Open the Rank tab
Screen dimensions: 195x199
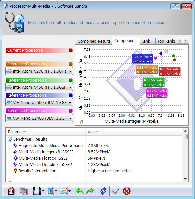tap(147, 41)
